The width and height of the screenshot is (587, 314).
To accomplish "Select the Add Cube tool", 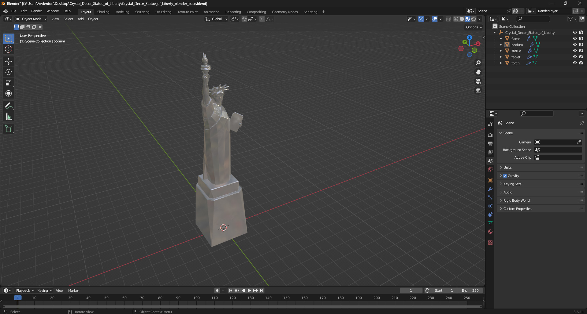I will (x=9, y=129).
